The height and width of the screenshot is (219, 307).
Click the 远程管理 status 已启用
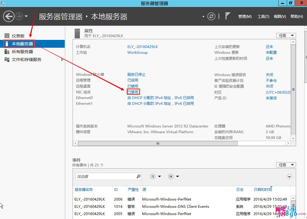point(133,80)
